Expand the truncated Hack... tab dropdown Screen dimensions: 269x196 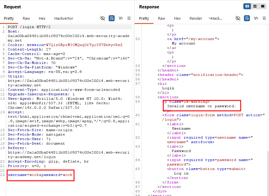(x=215, y=18)
